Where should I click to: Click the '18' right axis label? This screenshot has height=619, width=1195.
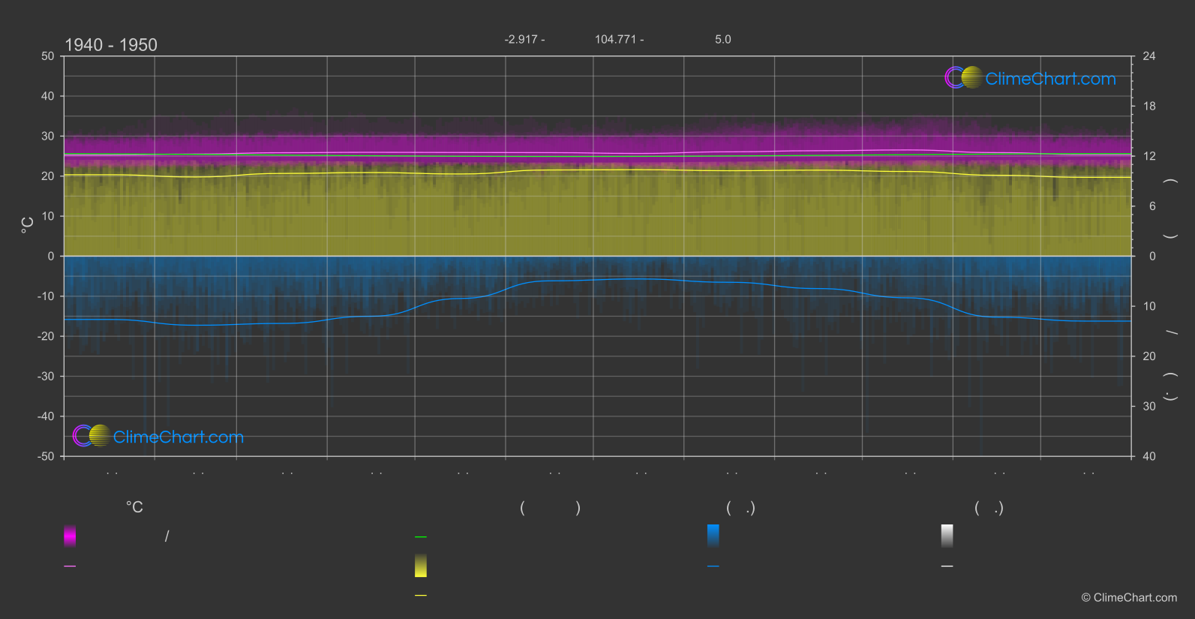1149,107
